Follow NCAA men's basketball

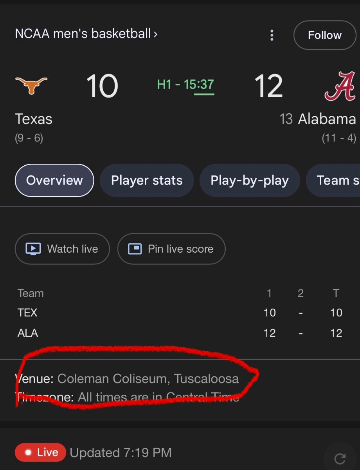tap(324, 35)
